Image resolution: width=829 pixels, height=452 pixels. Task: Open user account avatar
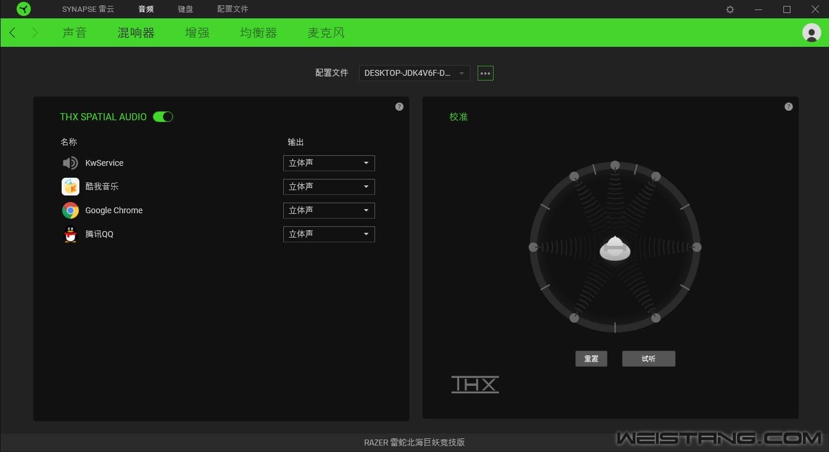811,33
